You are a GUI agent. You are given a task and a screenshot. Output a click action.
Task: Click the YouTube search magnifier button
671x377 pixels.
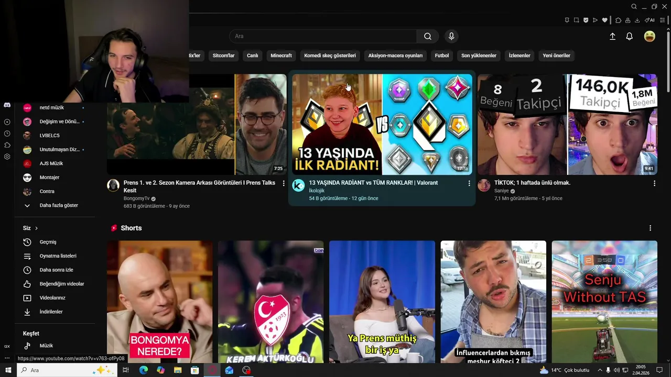pos(428,36)
